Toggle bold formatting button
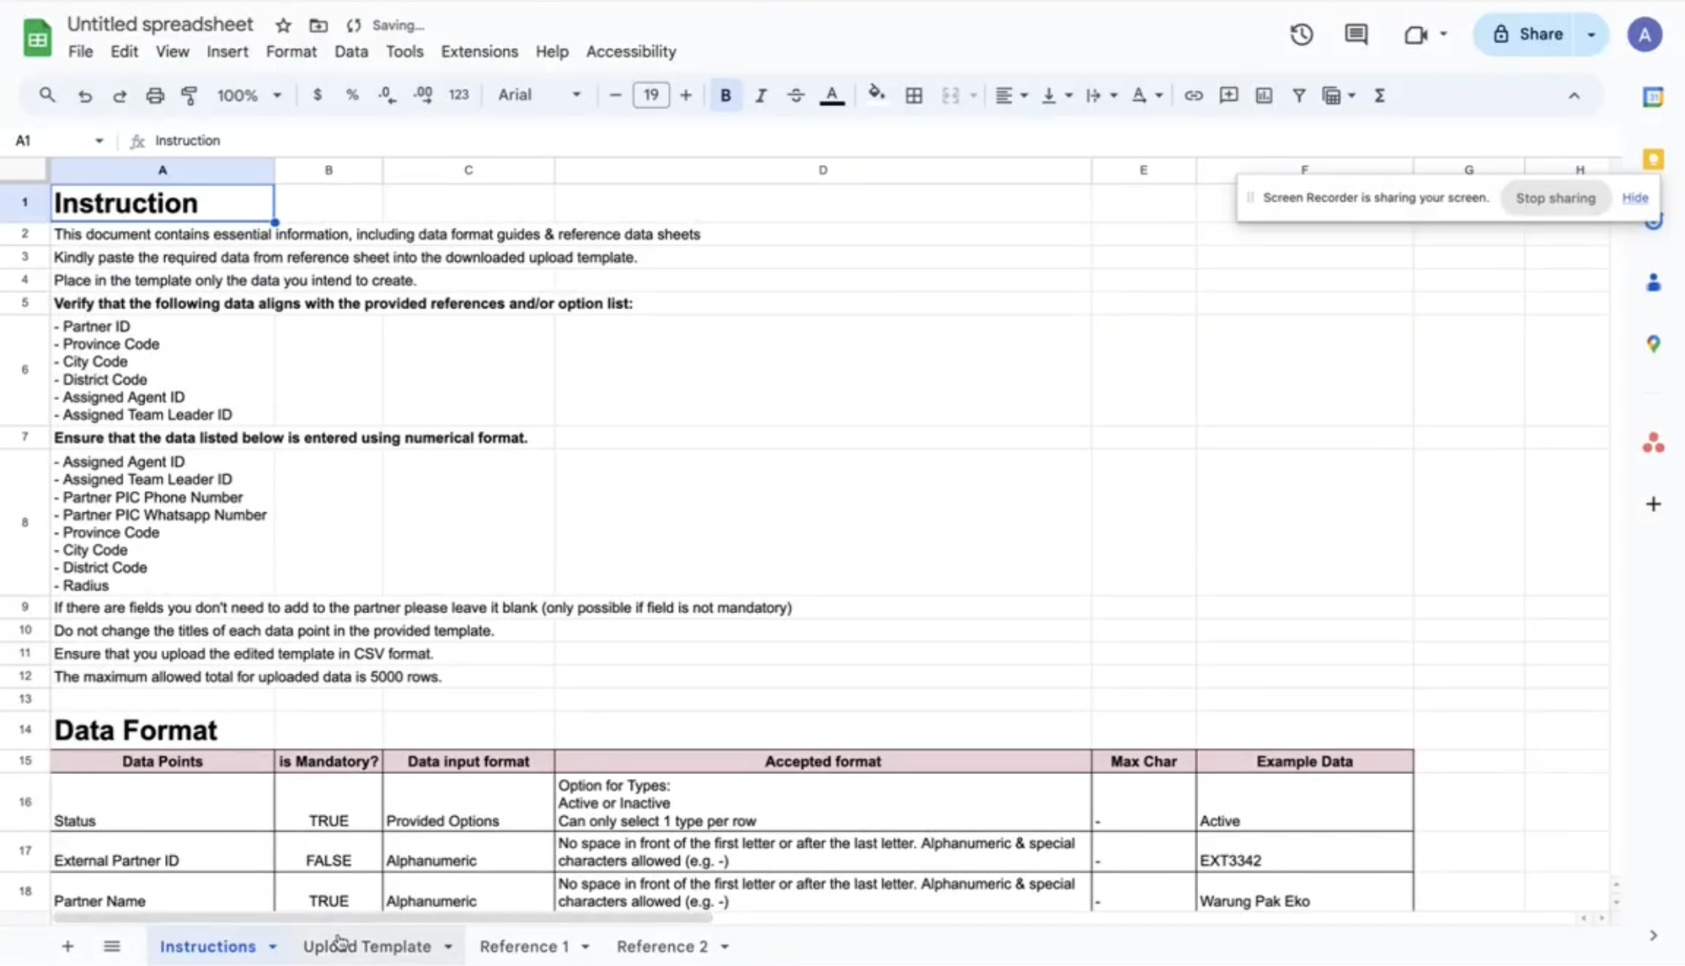This screenshot has width=1685, height=966. 725,95
